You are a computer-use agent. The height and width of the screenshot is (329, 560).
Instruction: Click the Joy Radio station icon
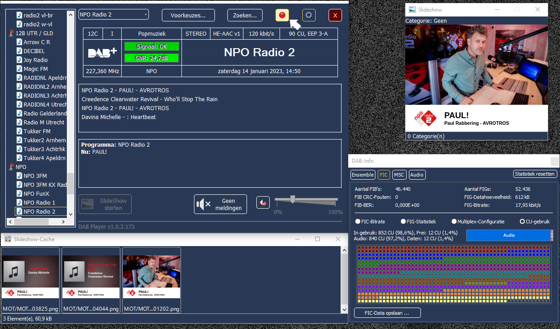[19, 60]
